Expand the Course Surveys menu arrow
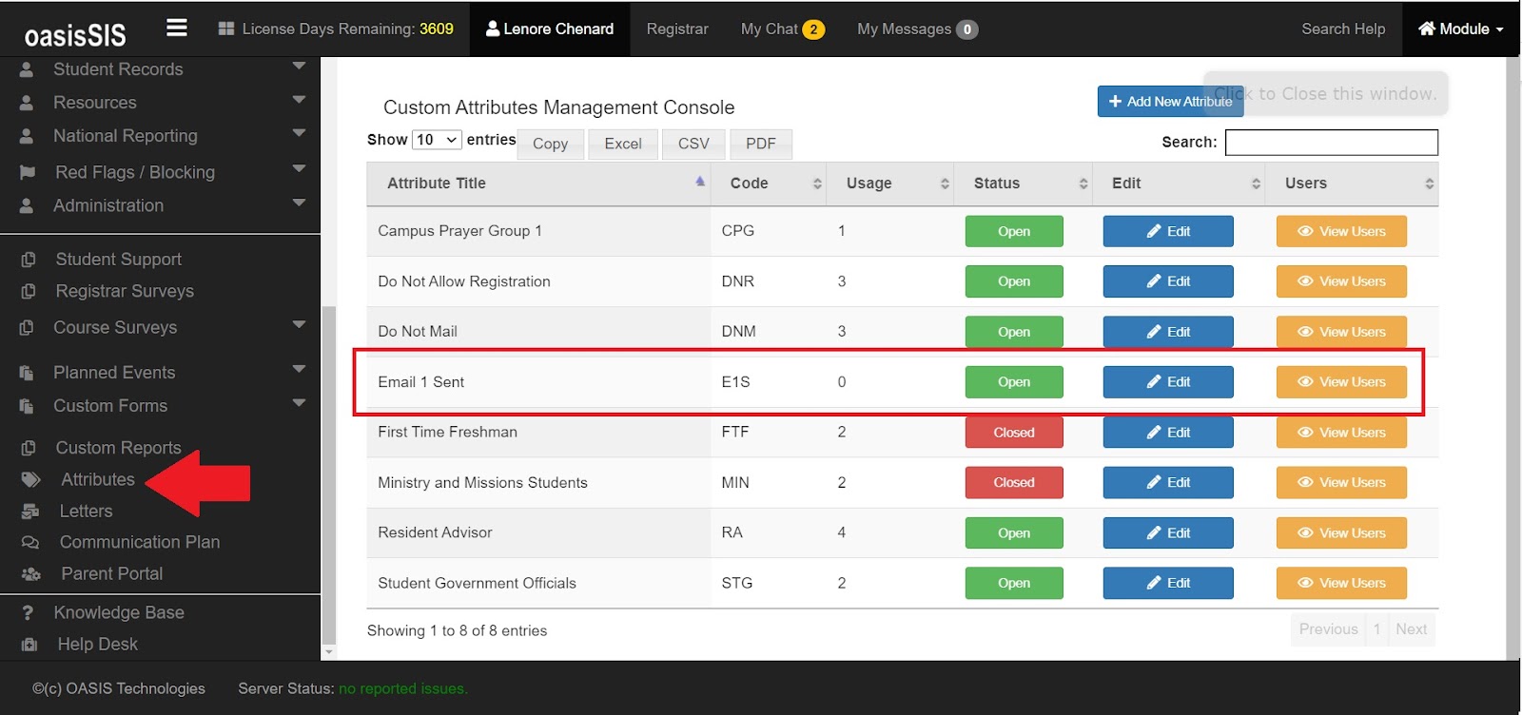Image resolution: width=1522 pixels, height=715 pixels. coord(299,324)
